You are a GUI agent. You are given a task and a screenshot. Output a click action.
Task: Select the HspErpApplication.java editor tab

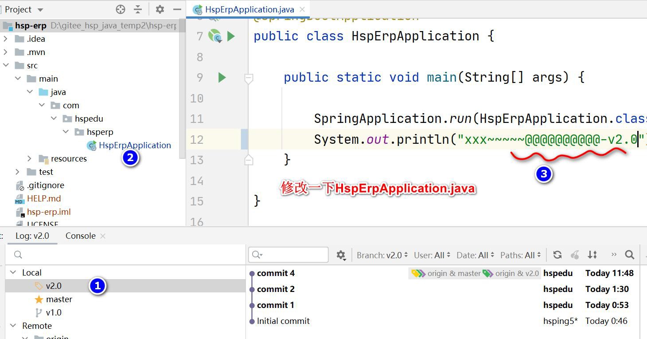point(248,9)
